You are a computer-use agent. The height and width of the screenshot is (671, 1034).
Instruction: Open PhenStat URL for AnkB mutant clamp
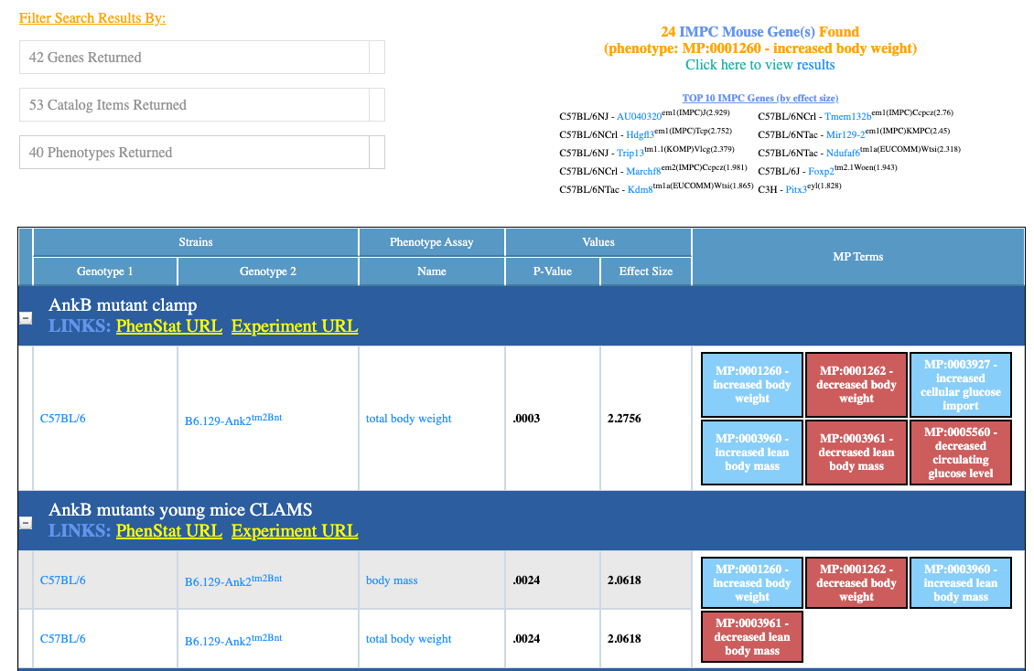point(168,326)
